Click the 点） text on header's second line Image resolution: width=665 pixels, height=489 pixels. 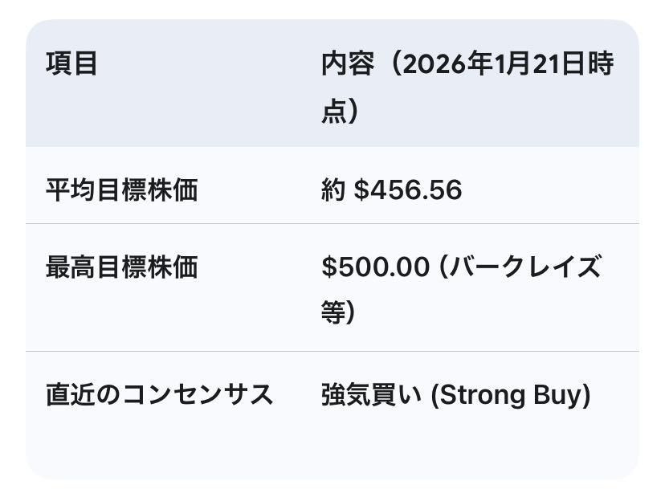pyautogui.click(x=339, y=112)
